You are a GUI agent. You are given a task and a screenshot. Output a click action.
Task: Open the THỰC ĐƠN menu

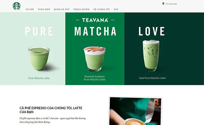click(44, 9)
